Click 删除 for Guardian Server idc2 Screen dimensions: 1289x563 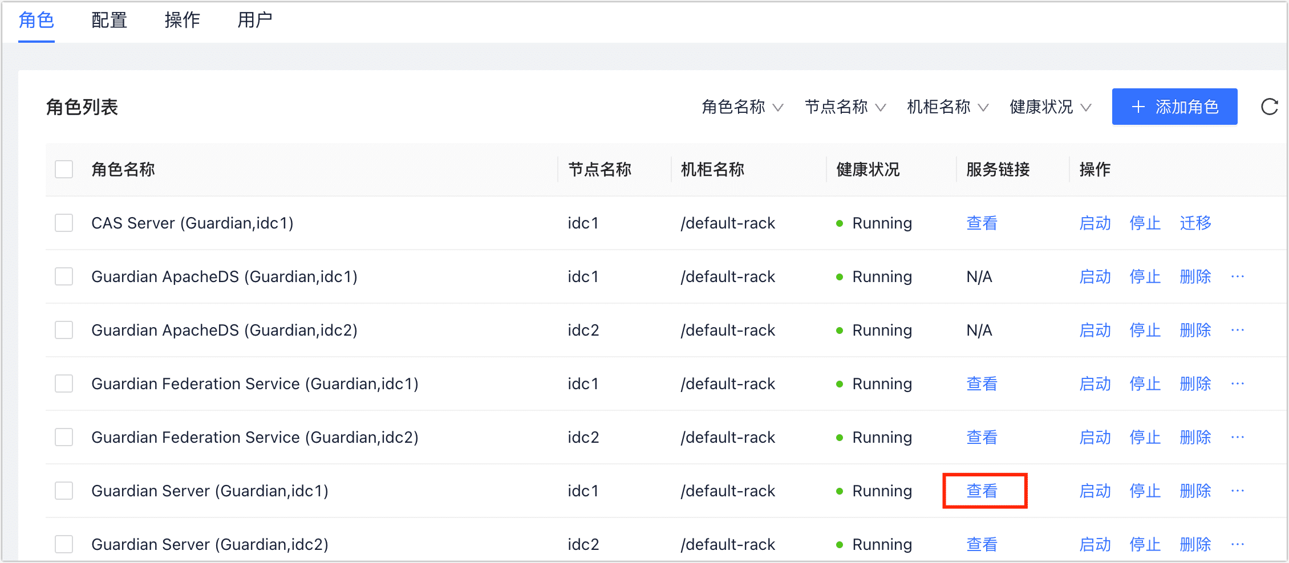pos(1195,544)
